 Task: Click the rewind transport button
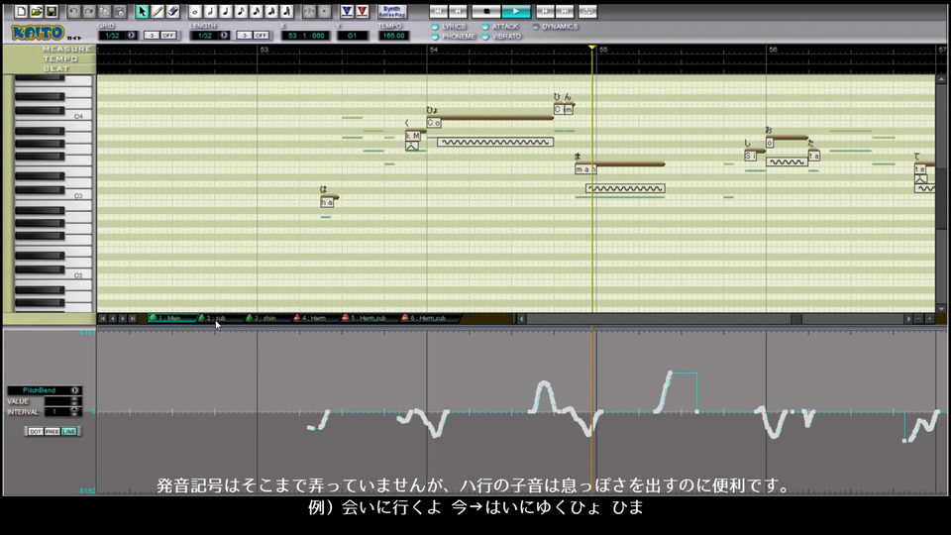458,12
